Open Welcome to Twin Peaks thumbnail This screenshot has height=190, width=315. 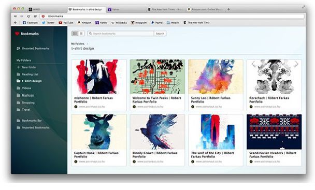point(157,77)
